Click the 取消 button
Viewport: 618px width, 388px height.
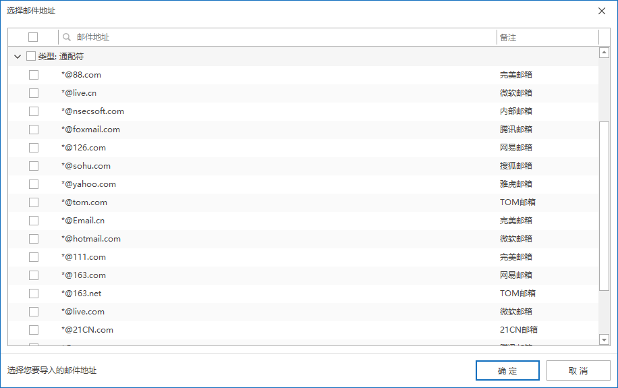tap(578, 370)
